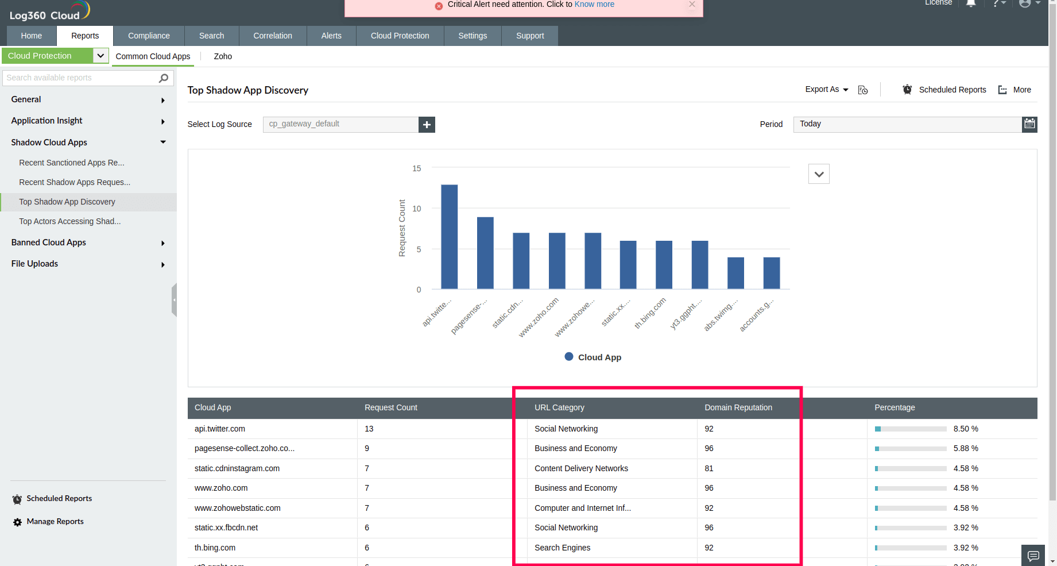Screen dimensions: 1057x566
Task: Click the plus button to add log source
Action: (427, 124)
